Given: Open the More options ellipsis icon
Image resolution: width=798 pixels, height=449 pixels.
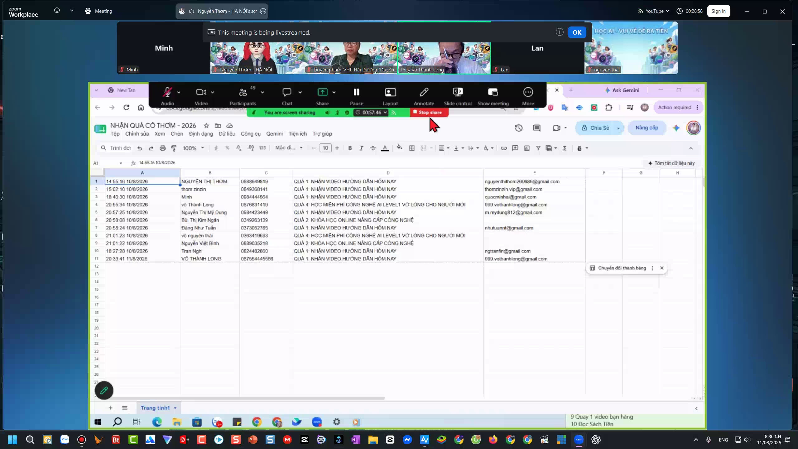Looking at the screenshot, I should coord(528,96).
